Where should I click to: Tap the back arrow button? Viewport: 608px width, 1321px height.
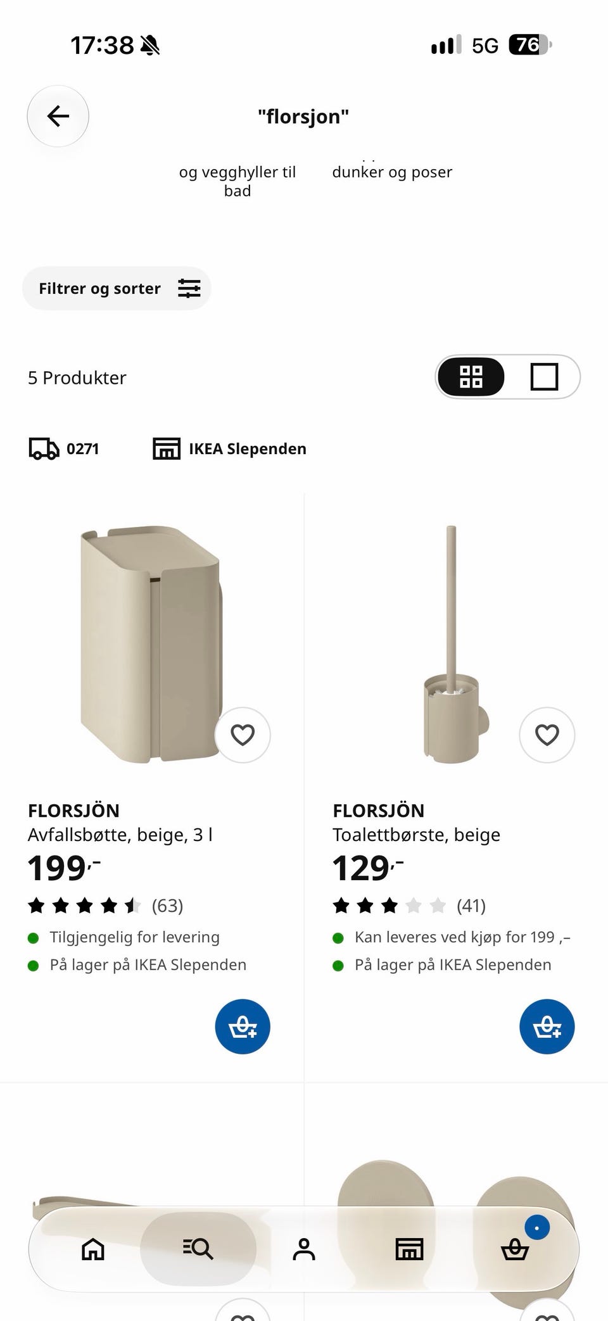tap(58, 116)
